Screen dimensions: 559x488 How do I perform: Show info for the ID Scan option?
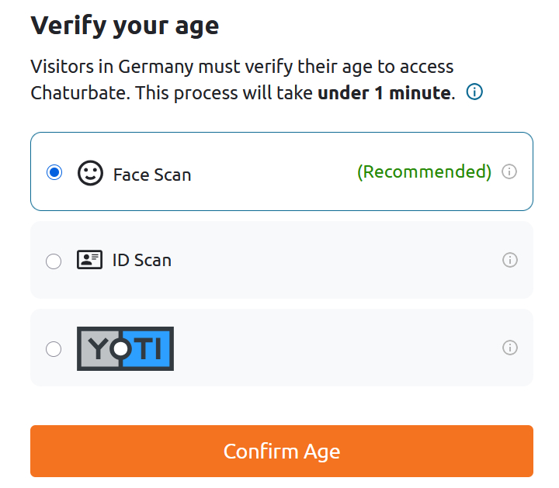point(509,260)
